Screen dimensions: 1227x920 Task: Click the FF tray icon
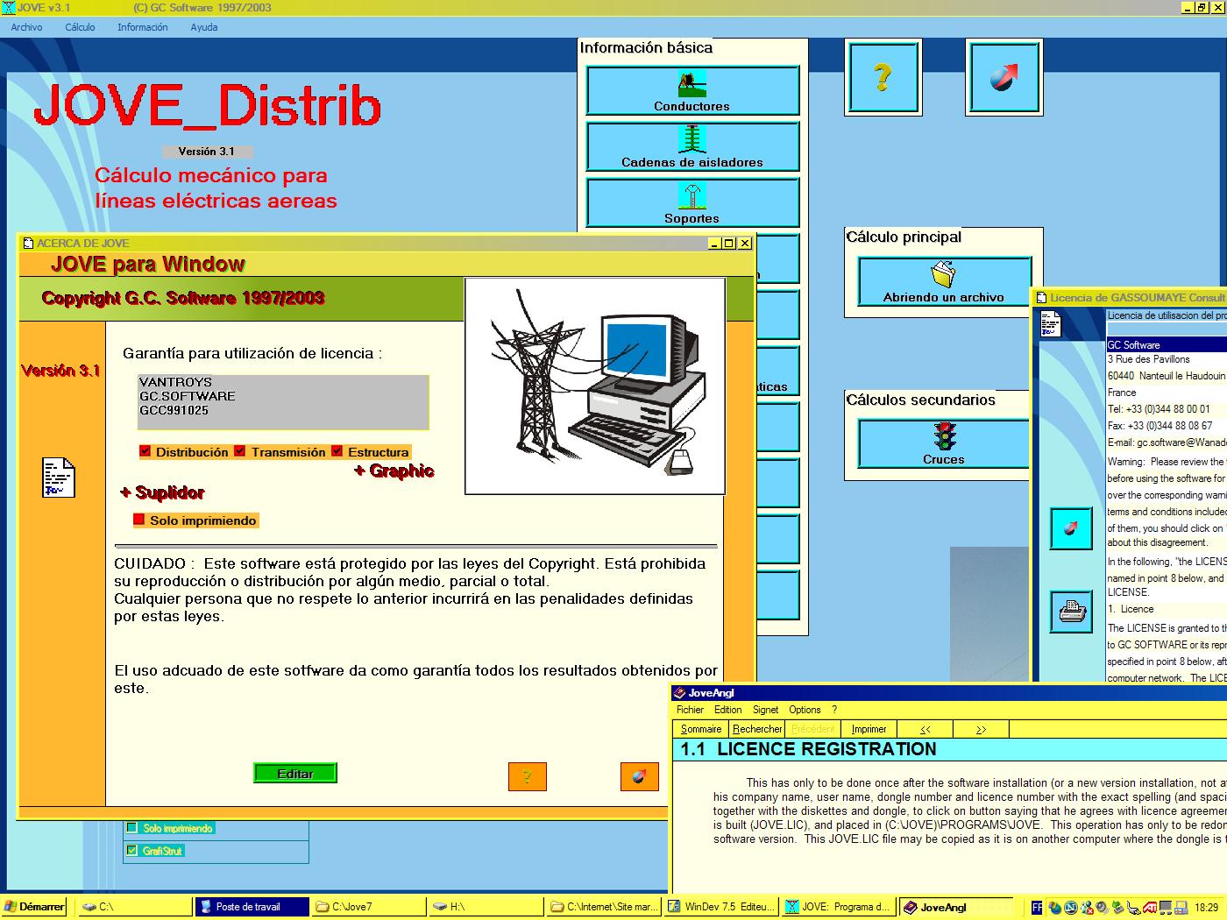(x=1037, y=907)
